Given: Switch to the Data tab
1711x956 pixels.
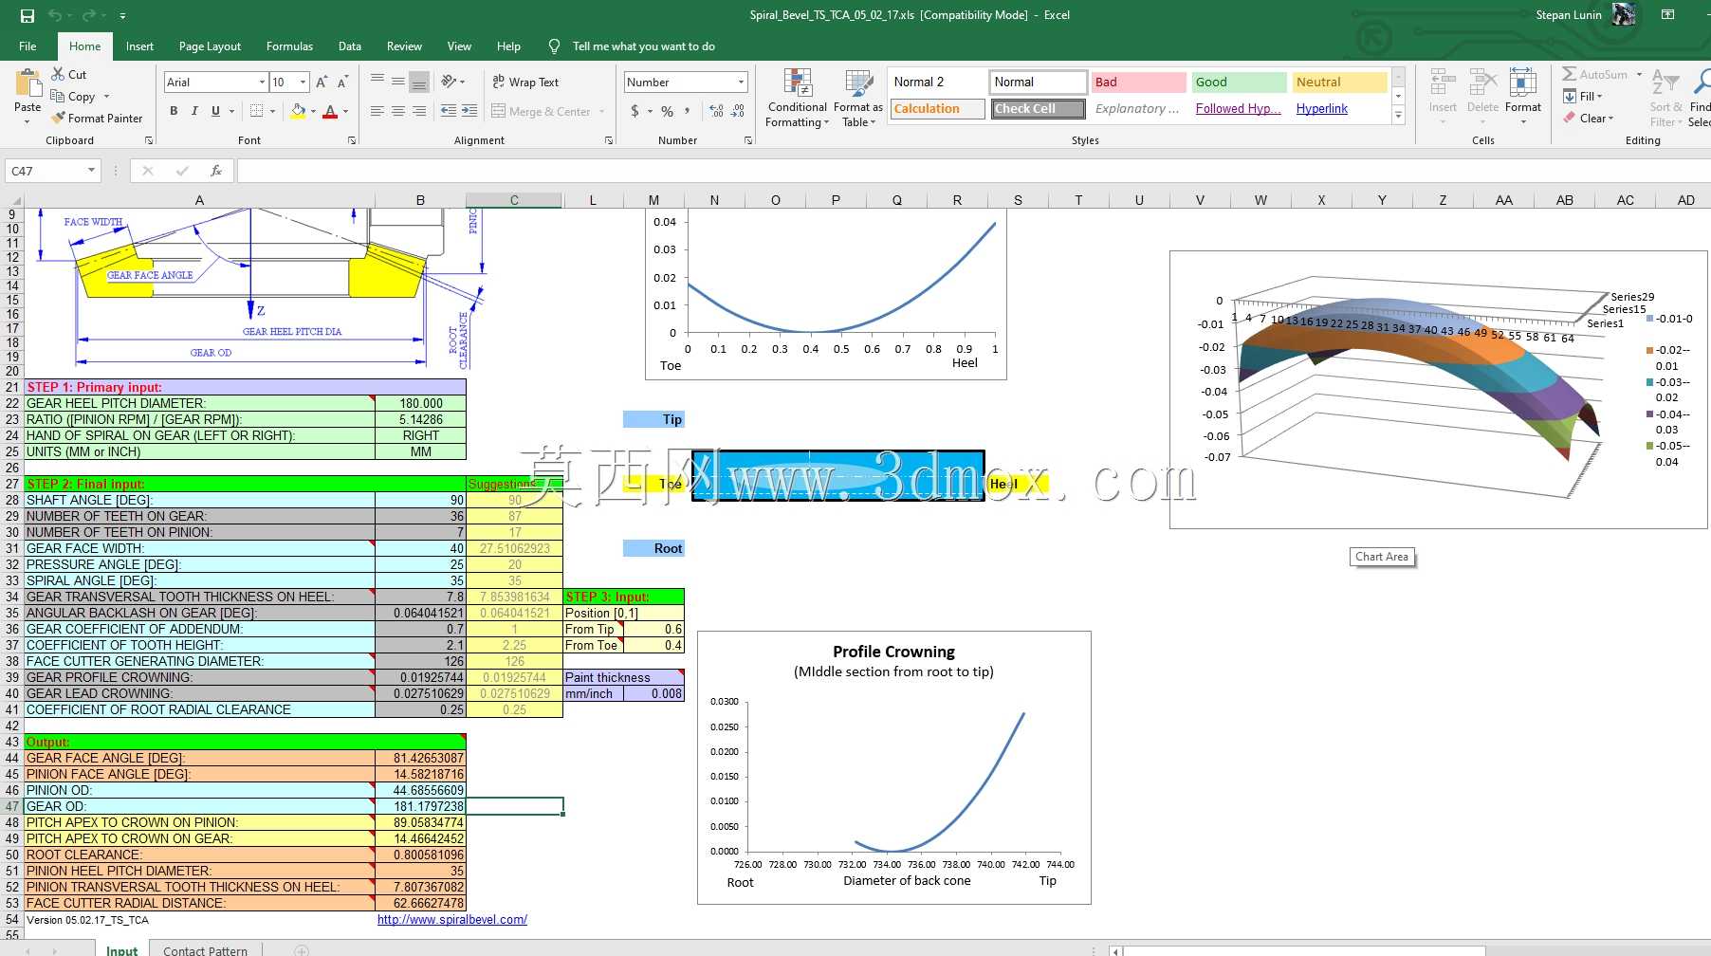Looking at the screenshot, I should (x=350, y=46).
